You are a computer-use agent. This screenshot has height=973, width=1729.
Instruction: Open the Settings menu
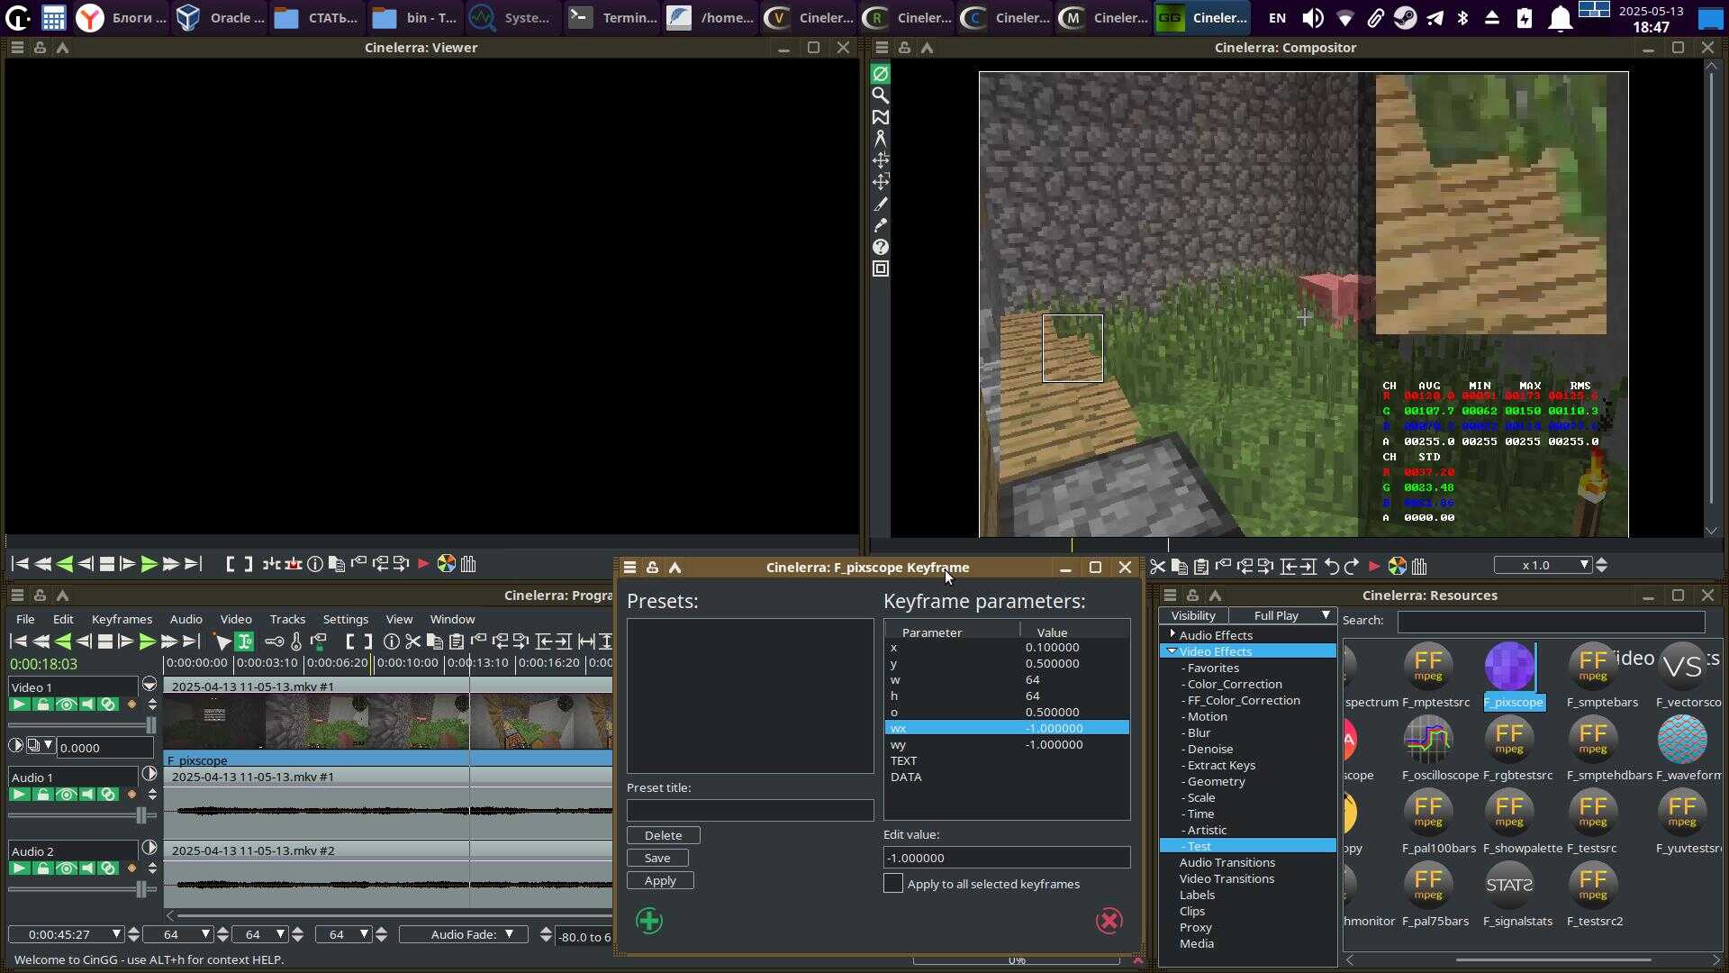[345, 619]
